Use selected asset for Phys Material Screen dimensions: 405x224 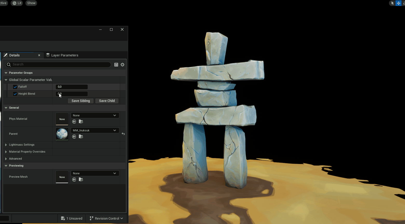coord(74,122)
